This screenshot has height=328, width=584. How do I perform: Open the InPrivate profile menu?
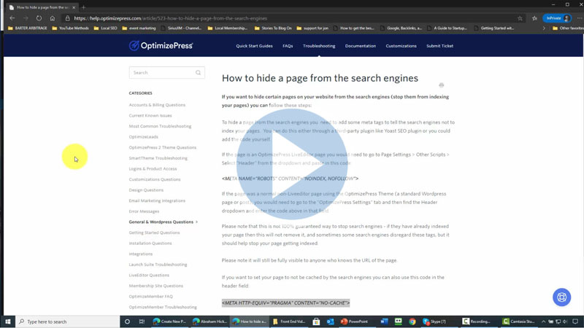point(558,18)
